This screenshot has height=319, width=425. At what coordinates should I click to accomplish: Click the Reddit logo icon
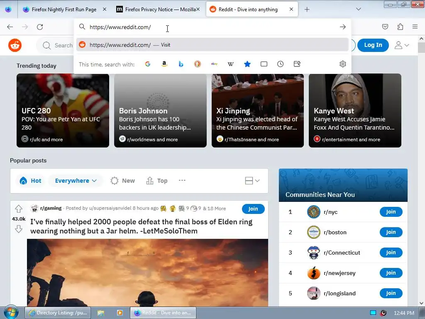[x=15, y=45]
